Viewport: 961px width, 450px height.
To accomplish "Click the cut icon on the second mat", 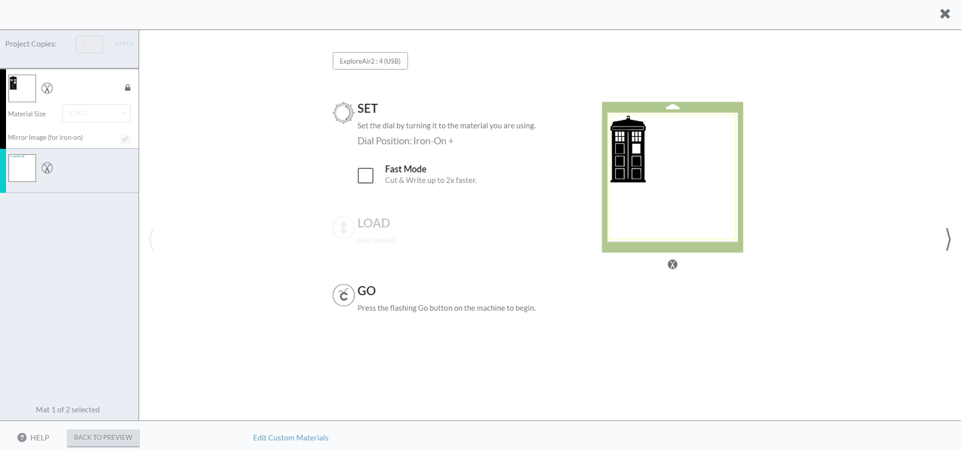I will [x=47, y=168].
